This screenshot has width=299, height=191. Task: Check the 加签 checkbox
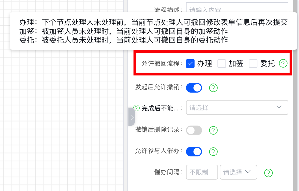(222, 64)
